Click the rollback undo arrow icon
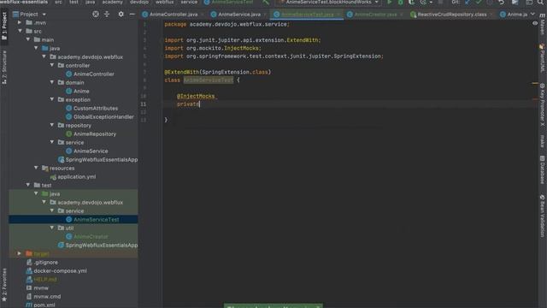Viewport: 547px width, 308px height. pos(502,3)
